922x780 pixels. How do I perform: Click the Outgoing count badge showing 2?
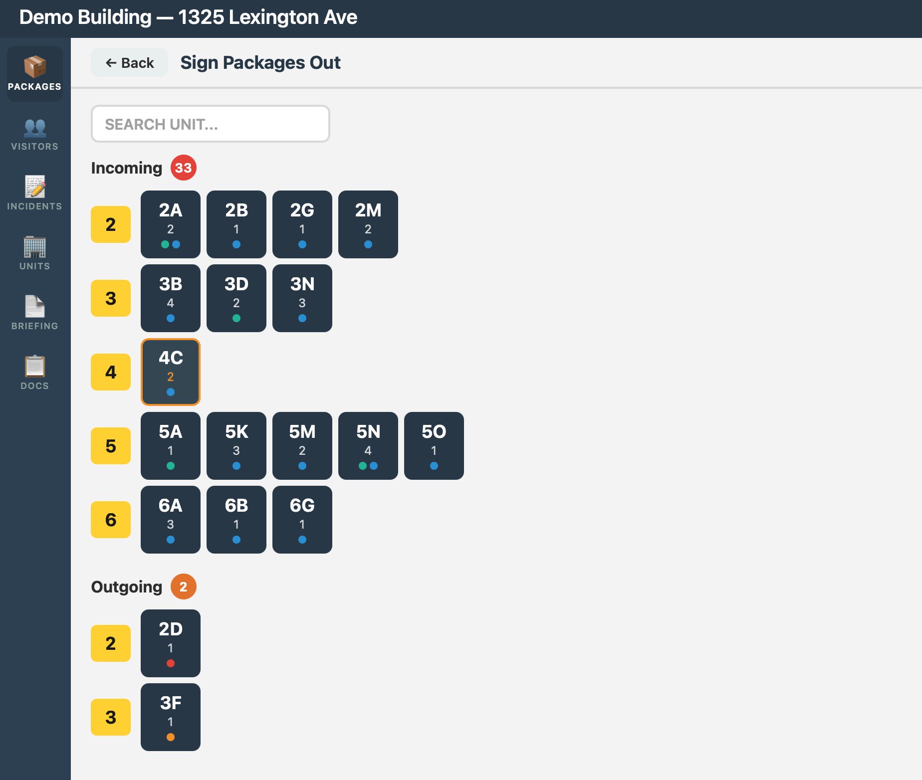pos(184,586)
